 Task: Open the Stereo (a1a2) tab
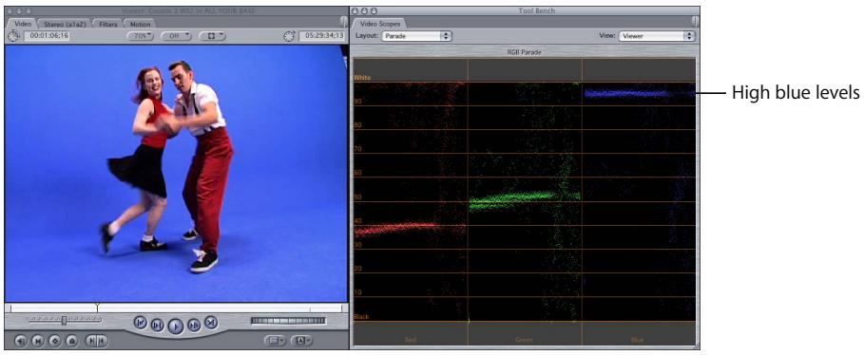pos(65,24)
